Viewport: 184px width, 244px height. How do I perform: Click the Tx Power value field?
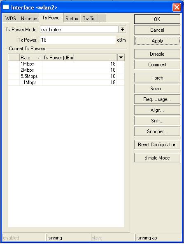tap(77, 40)
